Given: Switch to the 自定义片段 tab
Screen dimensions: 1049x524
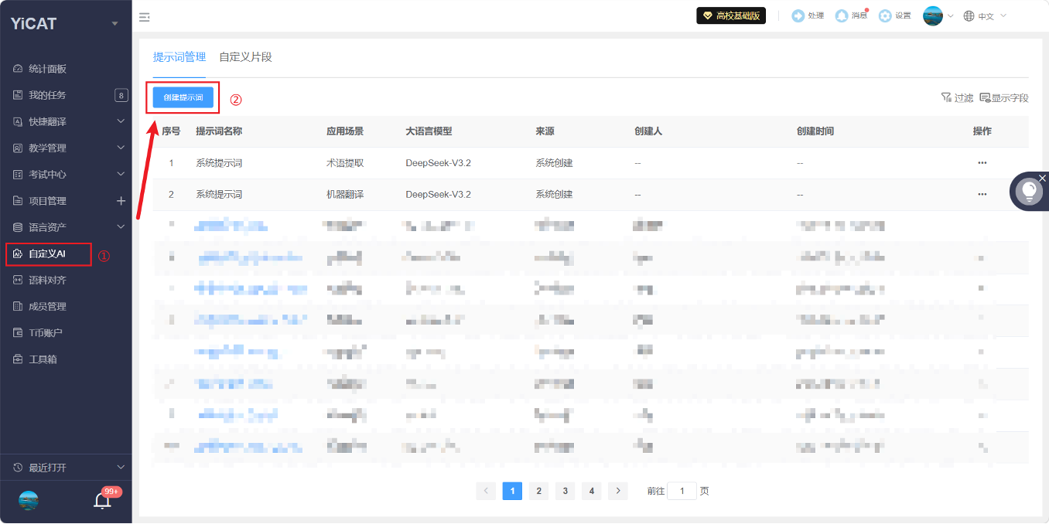Looking at the screenshot, I should [x=245, y=57].
